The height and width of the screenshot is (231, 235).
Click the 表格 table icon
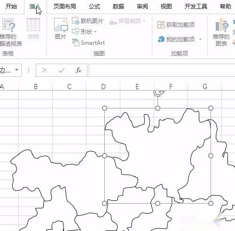coord(33,25)
